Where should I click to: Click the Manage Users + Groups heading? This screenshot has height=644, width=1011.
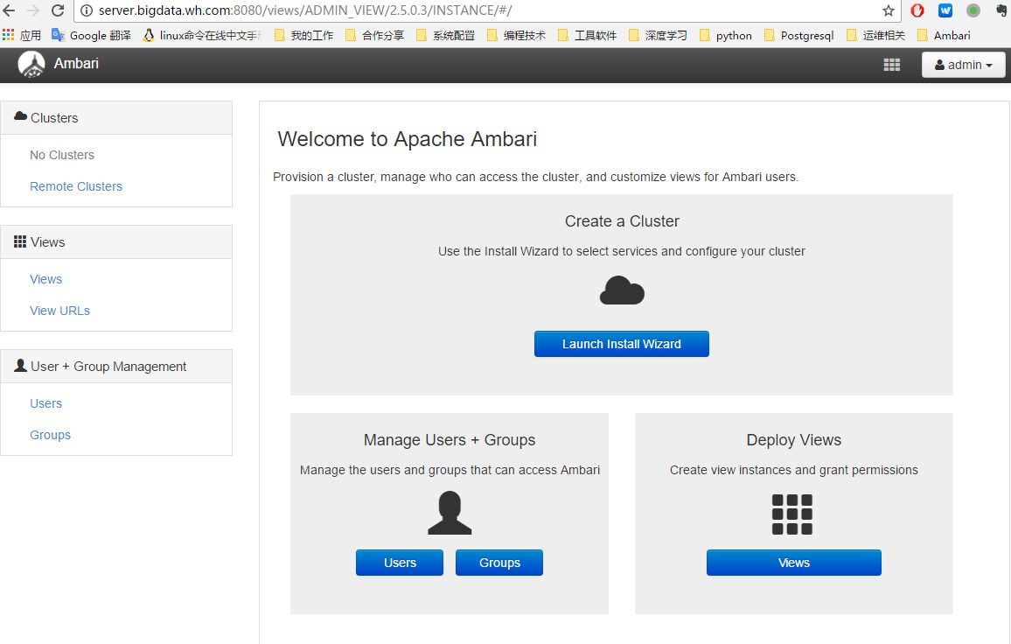[x=450, y=440]
